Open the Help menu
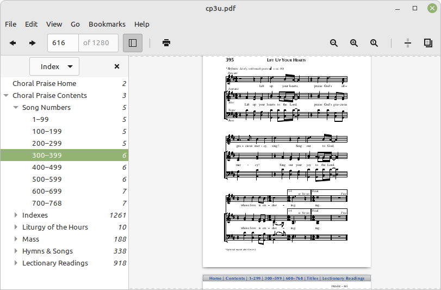441x290 pixels. 142,24
